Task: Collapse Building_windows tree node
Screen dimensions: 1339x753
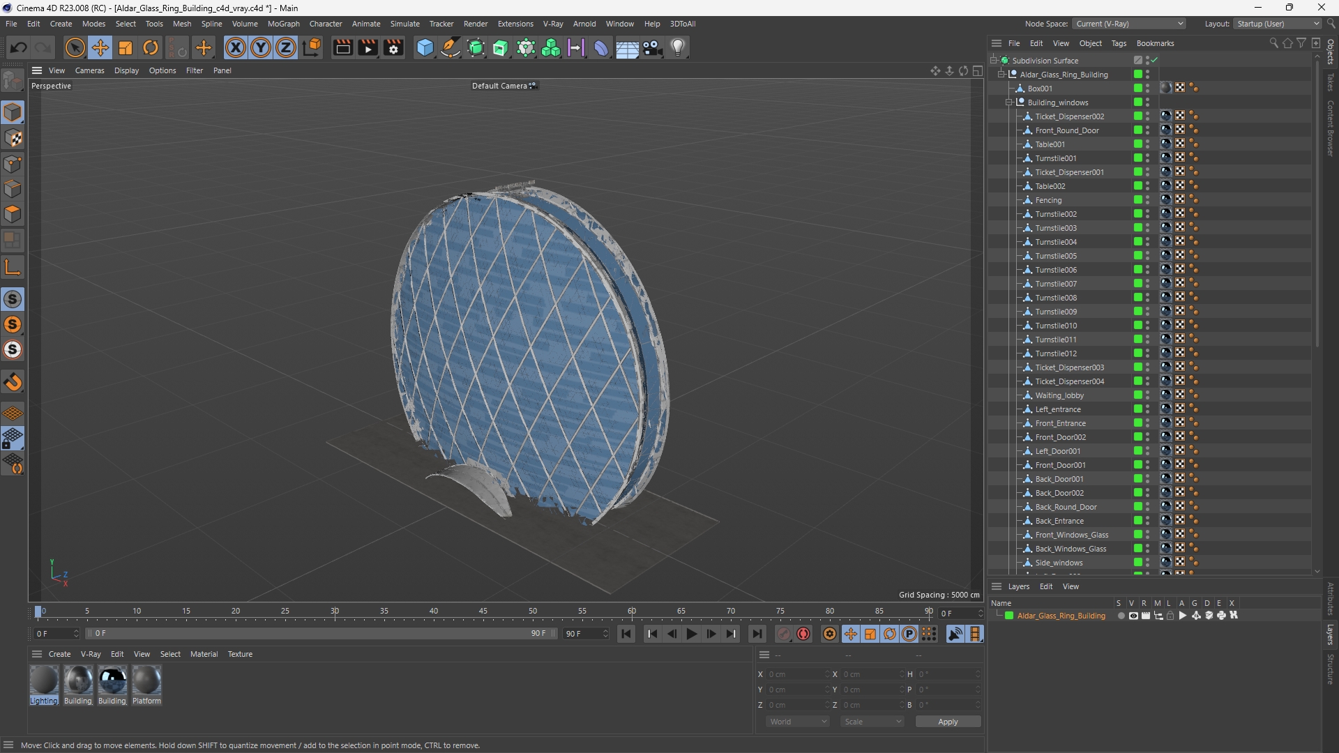Action: 1008,102
